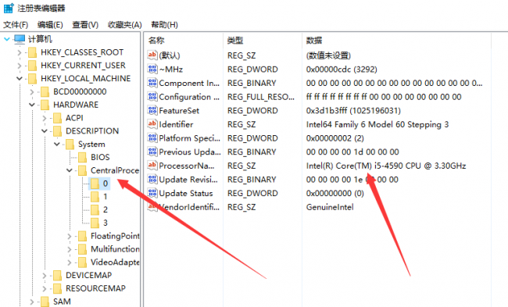Select the HARDWARE key
The image size is (508, 307).
76,105
